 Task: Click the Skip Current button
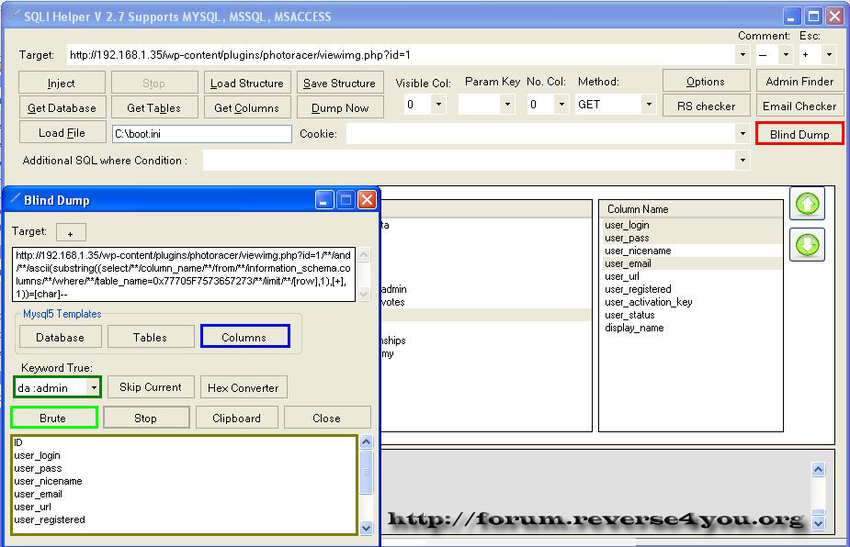[151, 386]
